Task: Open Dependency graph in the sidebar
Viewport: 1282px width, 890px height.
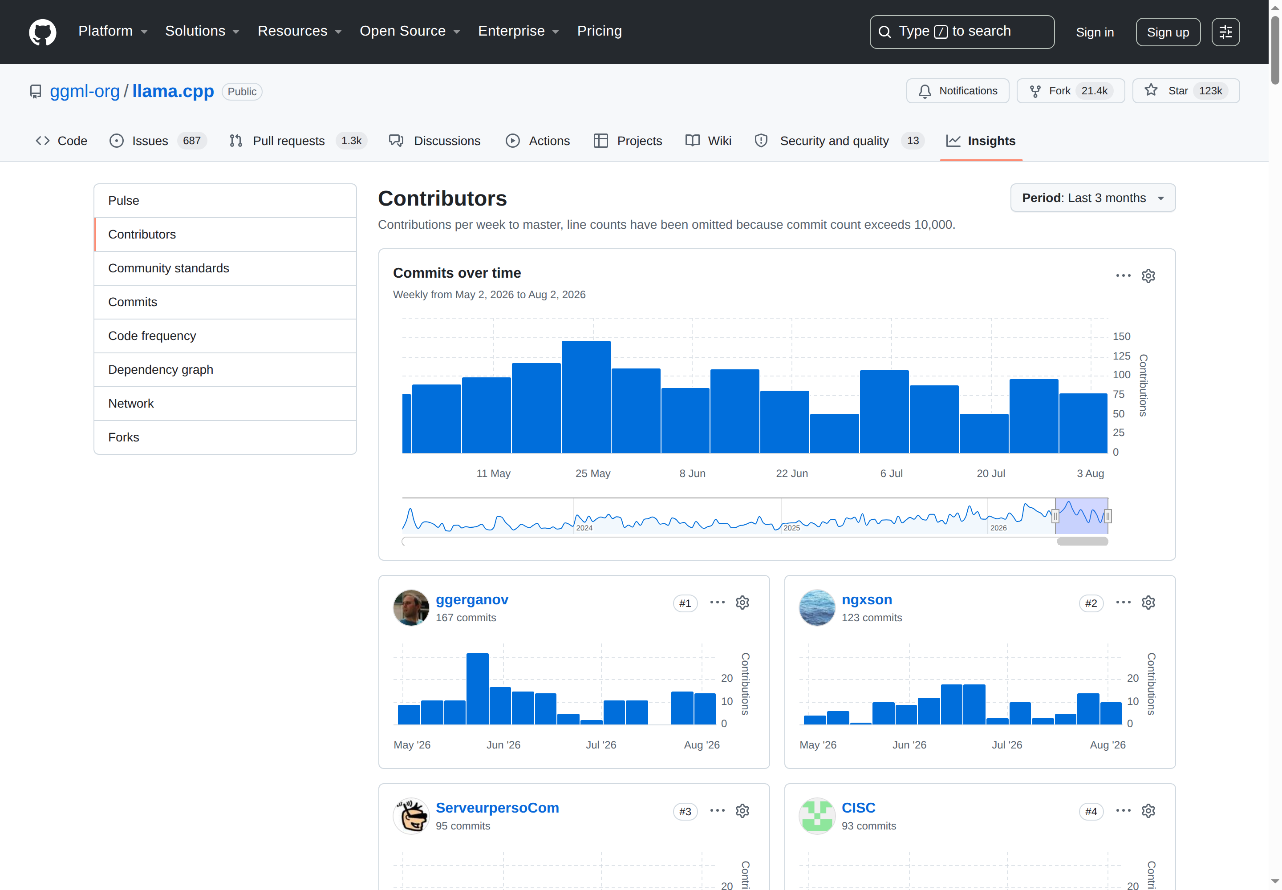Action: (x=225, y=370)
